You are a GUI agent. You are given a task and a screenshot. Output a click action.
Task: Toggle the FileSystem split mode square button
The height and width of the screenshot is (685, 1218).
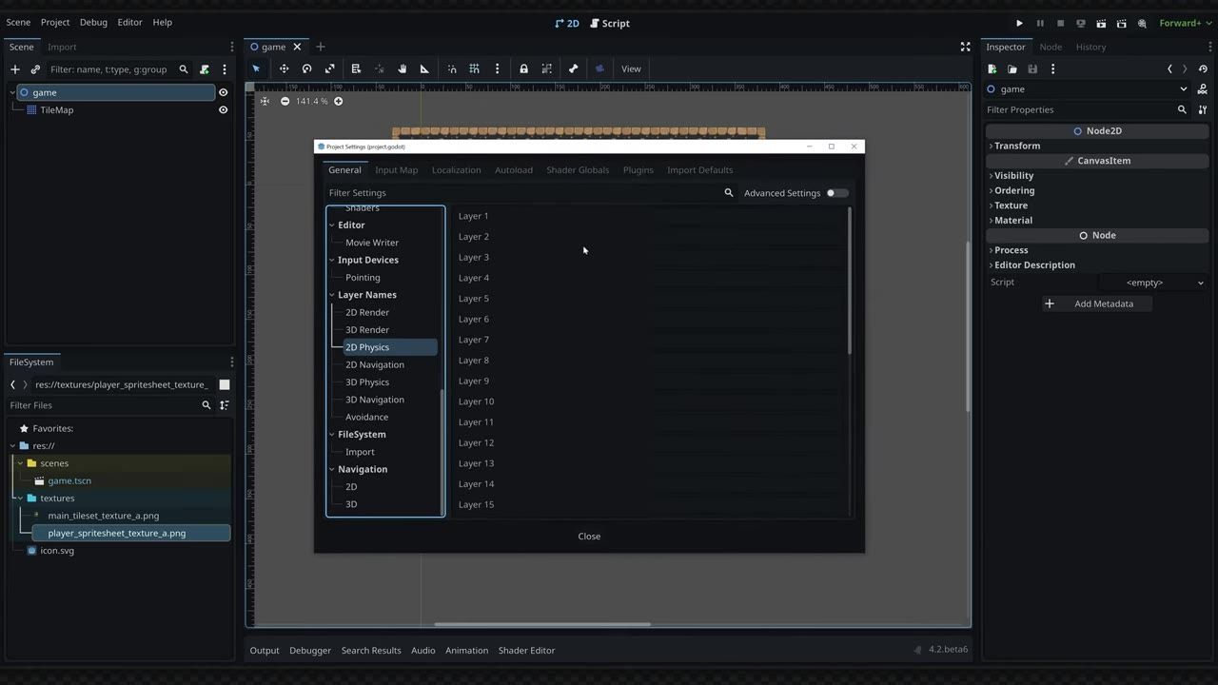[225, 384]
